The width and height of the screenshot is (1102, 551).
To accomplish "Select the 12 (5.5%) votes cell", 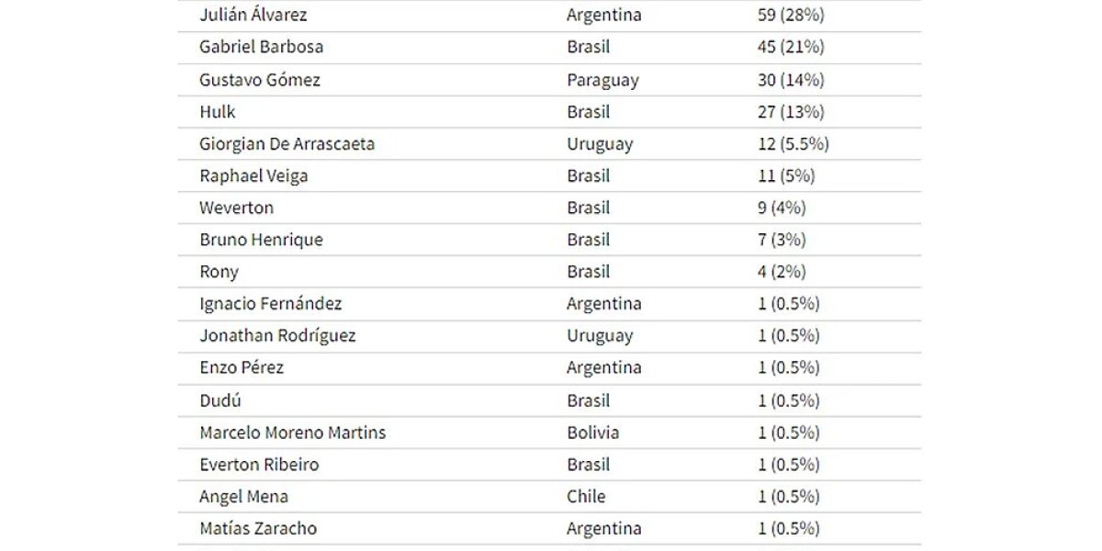I will 793,144.
